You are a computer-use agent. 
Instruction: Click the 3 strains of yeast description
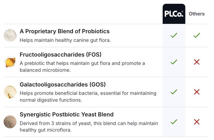click(89, 127)
